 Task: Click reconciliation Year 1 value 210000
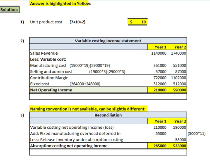[160, 127]
